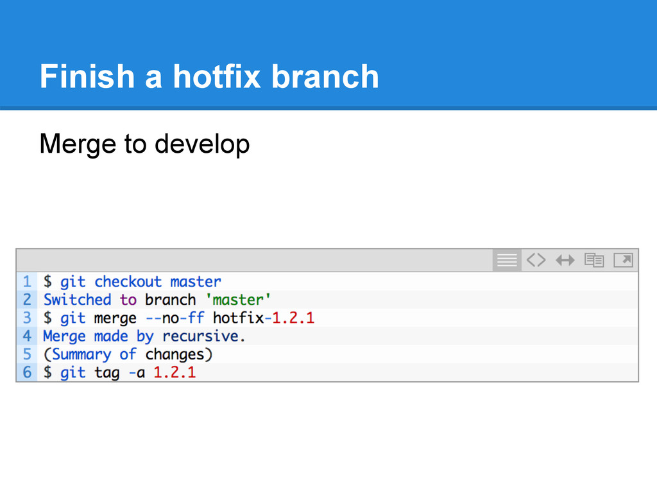Click the copy code icon
657x493 pixels.
[594, 261]
